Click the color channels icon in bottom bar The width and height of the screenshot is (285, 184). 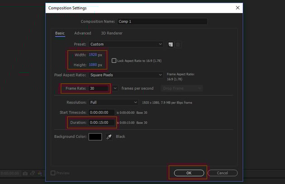click(40, 173)
